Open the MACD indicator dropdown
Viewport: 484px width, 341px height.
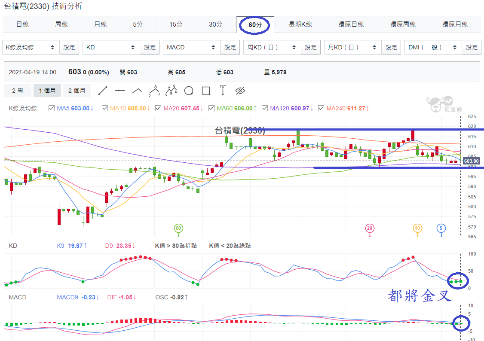192,47
